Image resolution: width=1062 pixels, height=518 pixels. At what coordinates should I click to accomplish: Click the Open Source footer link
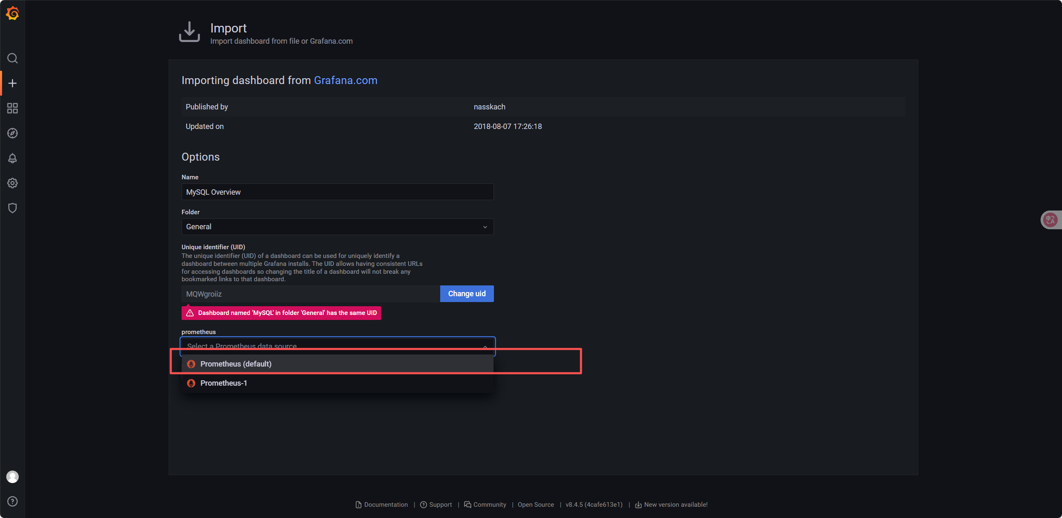tap(536, 505)
